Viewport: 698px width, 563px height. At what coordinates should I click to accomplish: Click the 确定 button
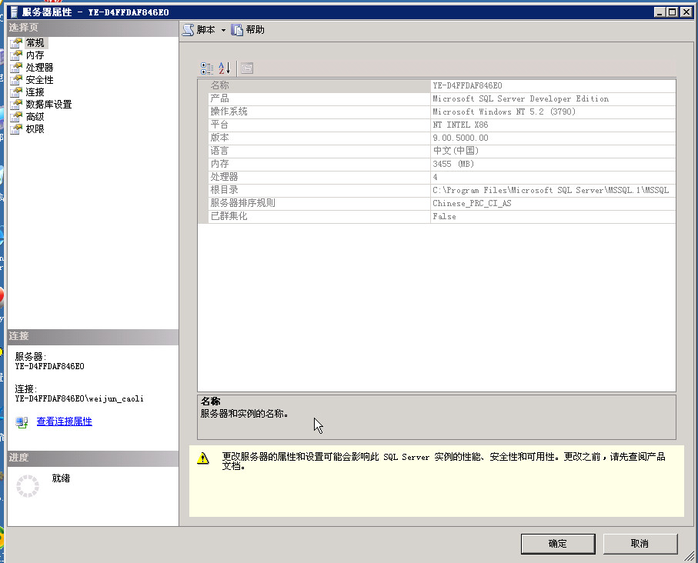558,544
